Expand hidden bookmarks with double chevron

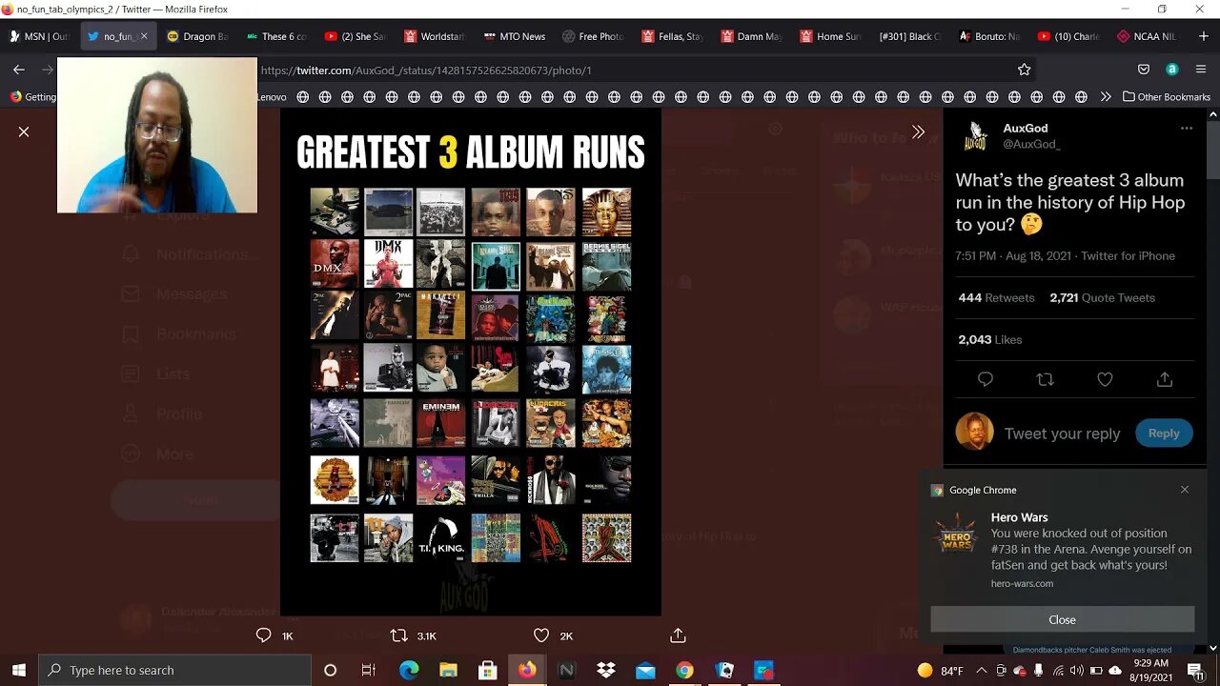coord(1106,96)
